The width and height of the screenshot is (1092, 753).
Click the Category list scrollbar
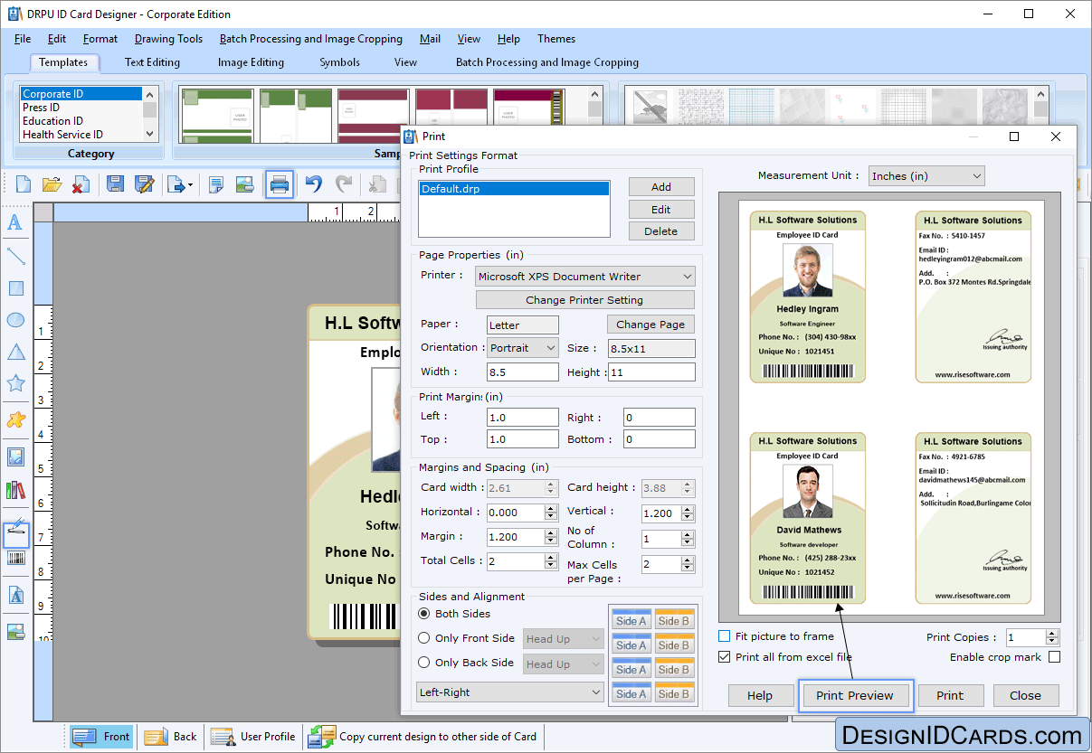[x=149, y=114]
